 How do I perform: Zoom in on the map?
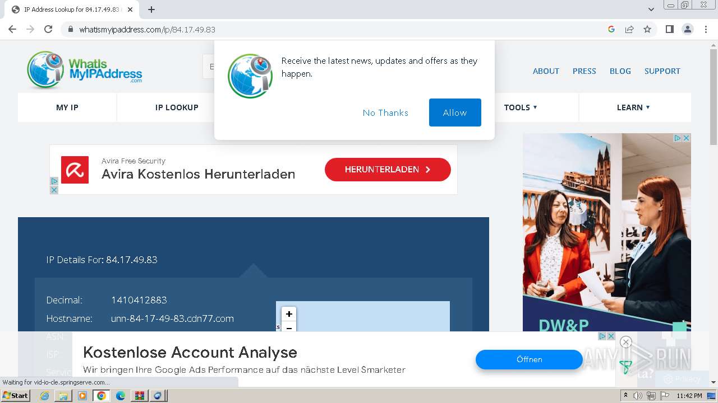[289, 314]
